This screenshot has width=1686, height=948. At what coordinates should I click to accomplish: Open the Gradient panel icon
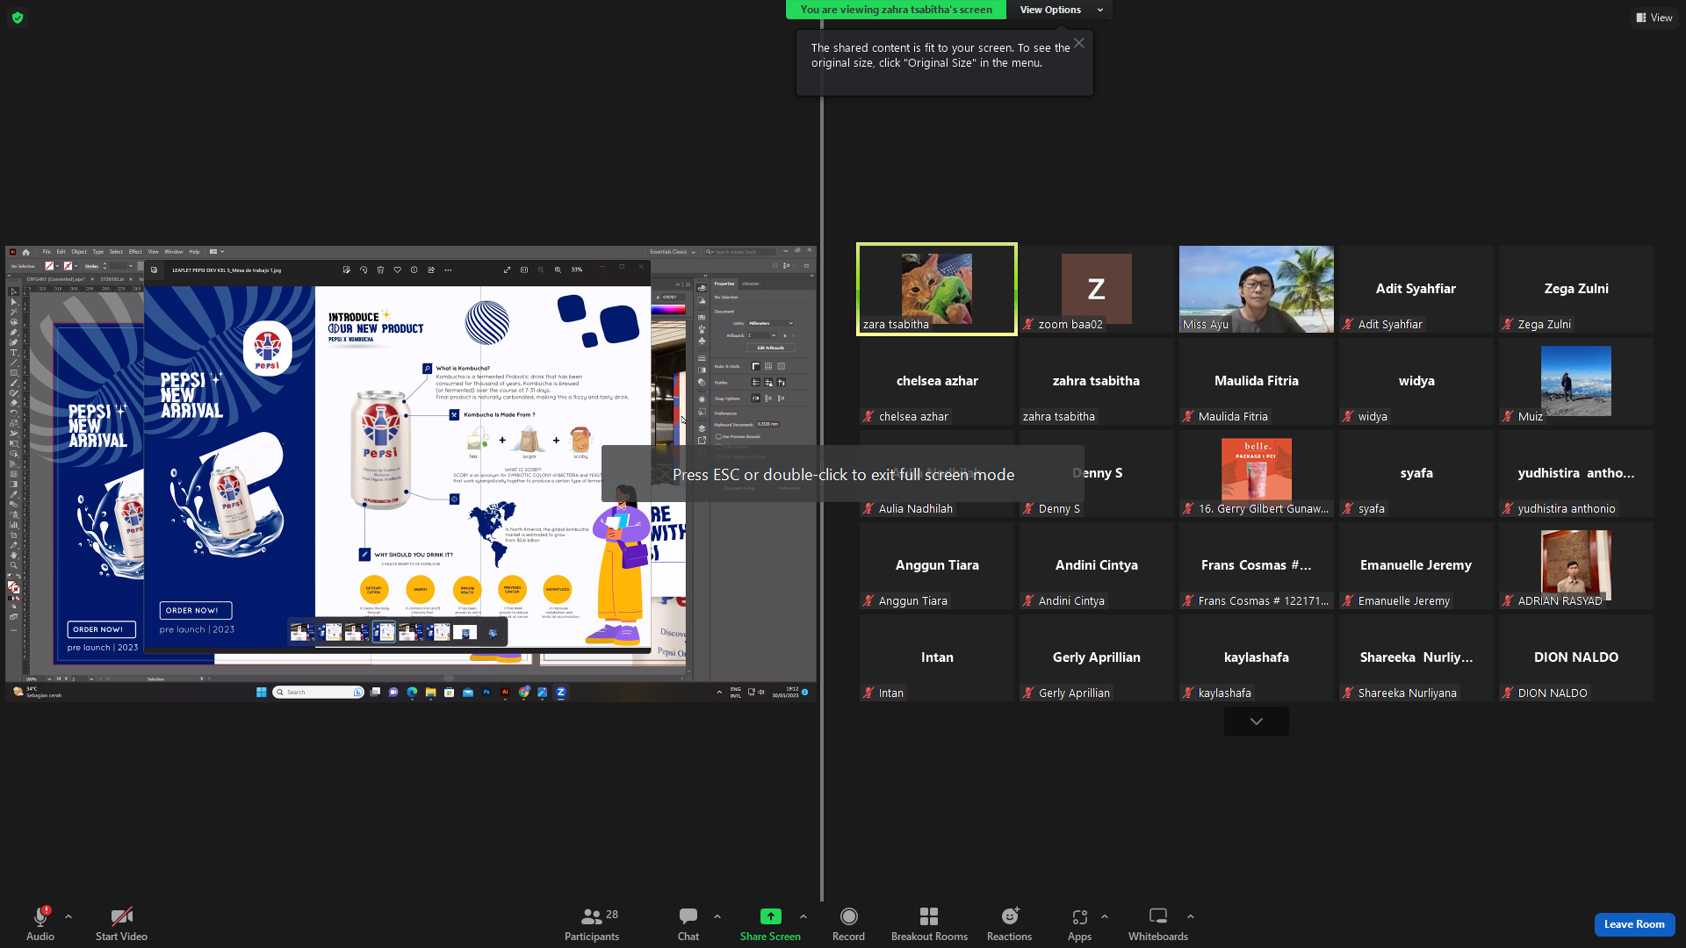(702, 370)
